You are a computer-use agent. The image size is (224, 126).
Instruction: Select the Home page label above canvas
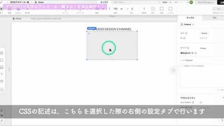click(x=17, y=19)
